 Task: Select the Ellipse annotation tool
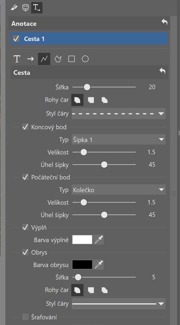85,59
